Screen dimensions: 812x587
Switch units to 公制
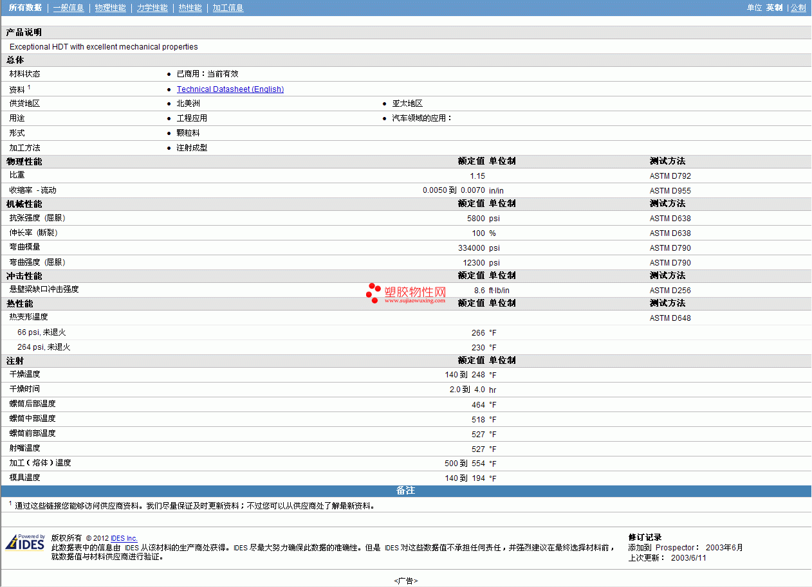[798, 8]
